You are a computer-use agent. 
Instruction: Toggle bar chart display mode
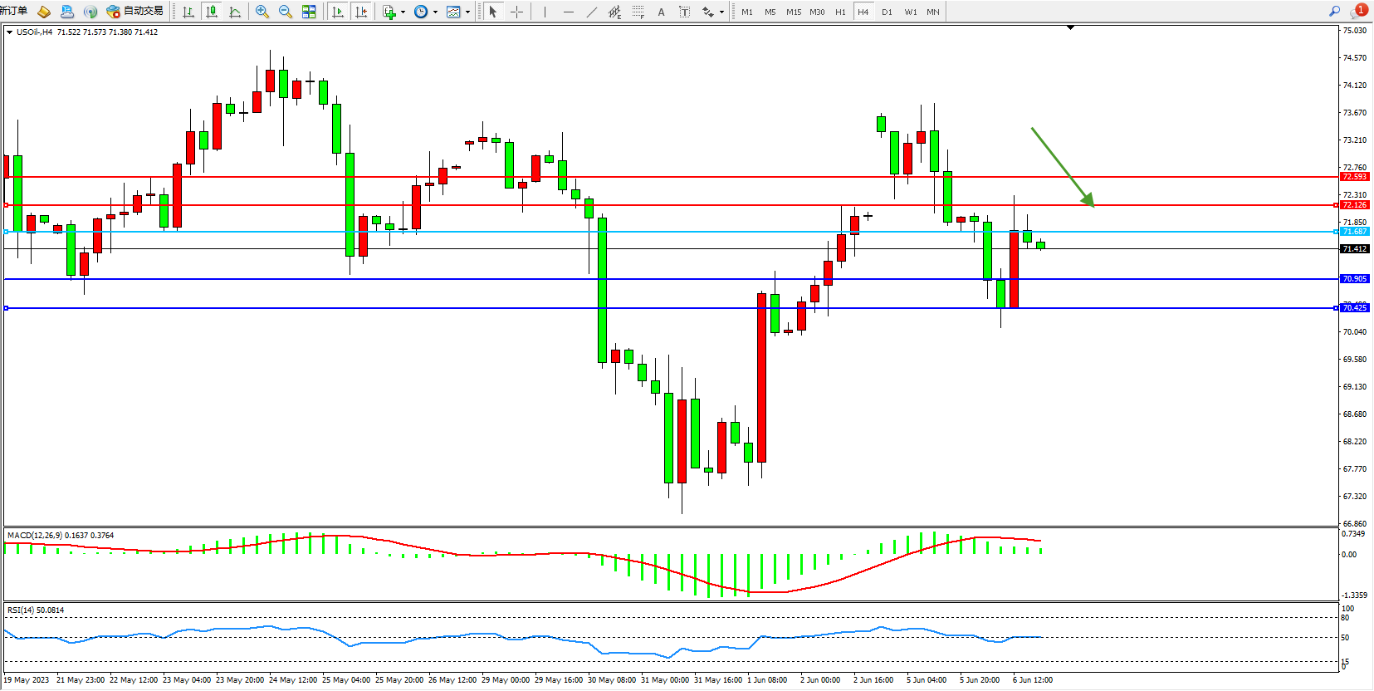point(188,12)
